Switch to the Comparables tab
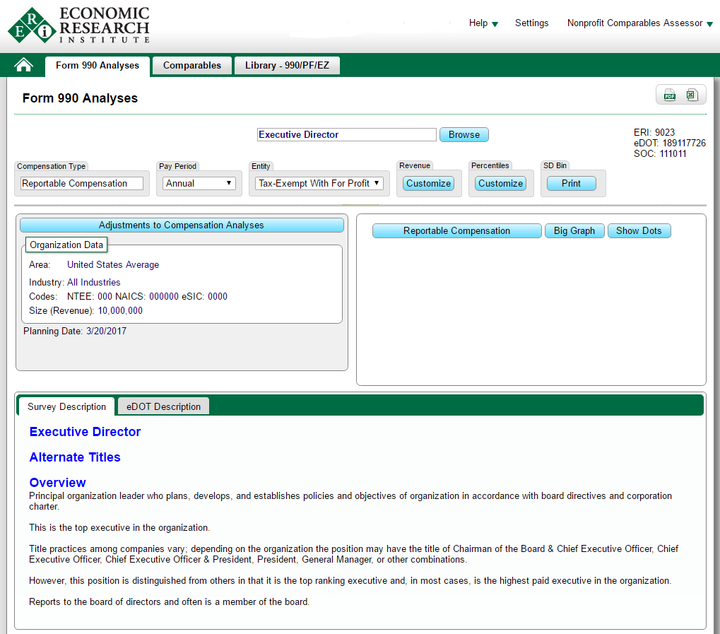Viewport: 720px width, 634px height. [192, 66]
